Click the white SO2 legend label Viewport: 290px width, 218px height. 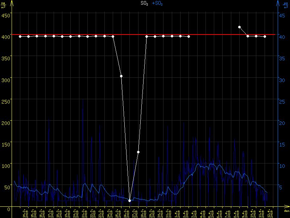pyautogui.click(x=144, y=3)
